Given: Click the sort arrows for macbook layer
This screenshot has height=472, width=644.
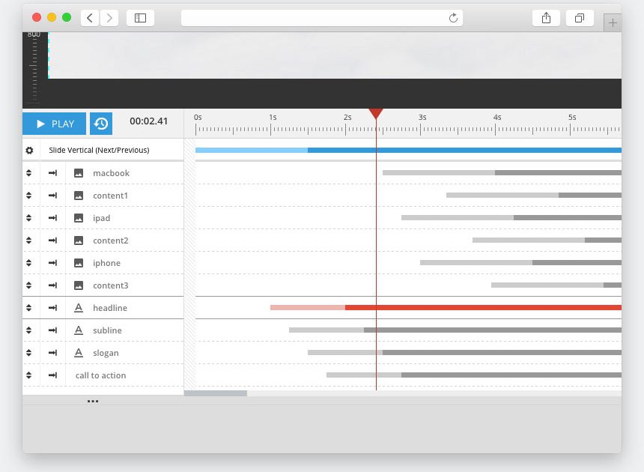Looking at the screenshot, I should pos(28,173).
